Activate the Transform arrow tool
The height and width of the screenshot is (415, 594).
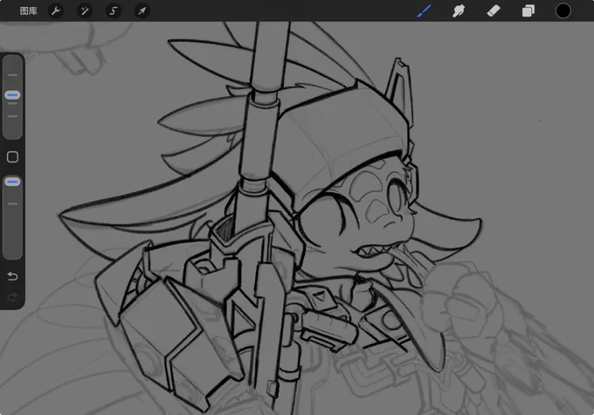click(142, 11)
